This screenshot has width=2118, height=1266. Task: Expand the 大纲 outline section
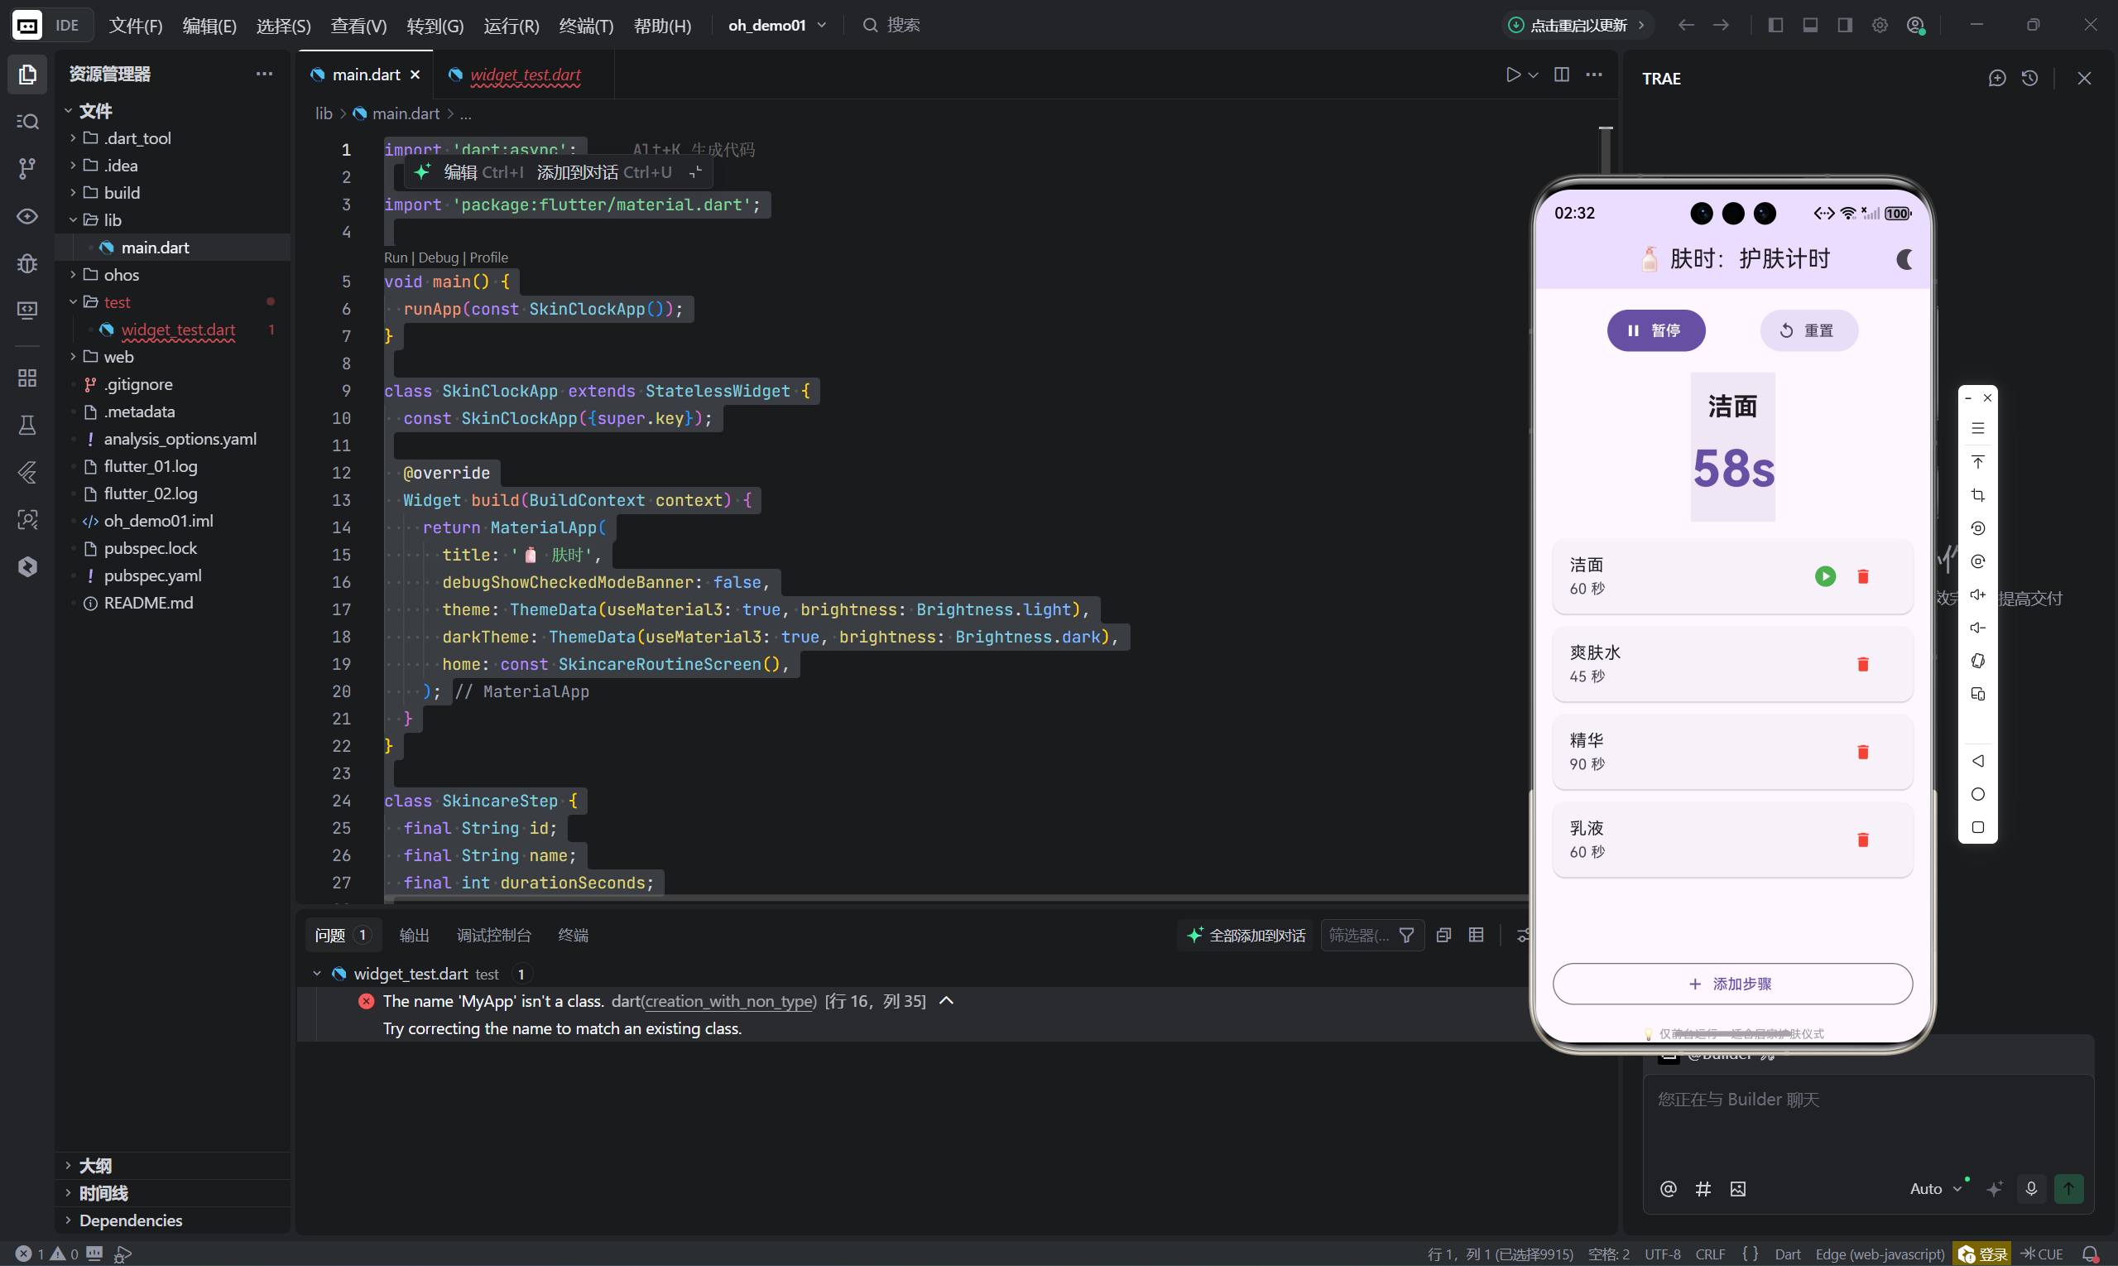[94, 1165]
